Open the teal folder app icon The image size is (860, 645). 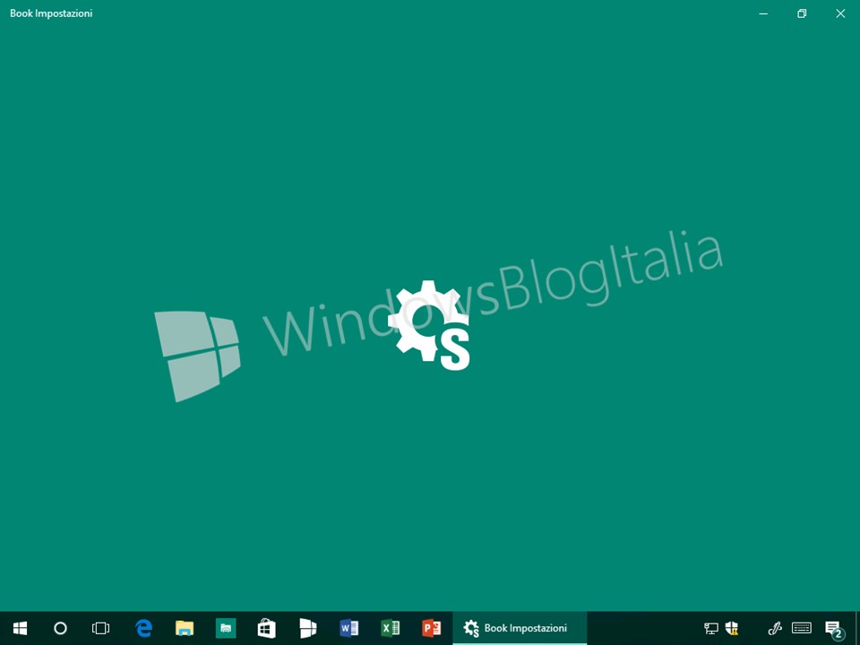pos(226,628)
